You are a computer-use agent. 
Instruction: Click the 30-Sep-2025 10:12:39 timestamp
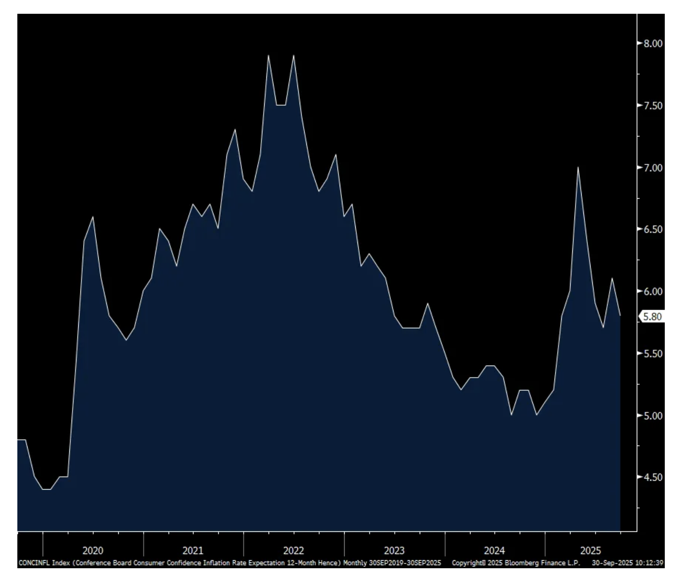[628, 563]
